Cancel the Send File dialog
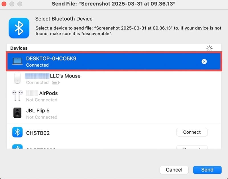Screen dimensions: 228x179 pyautogui.click(x=174, y=170)
